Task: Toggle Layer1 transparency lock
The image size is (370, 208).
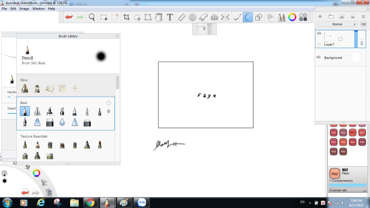Action: pyautogui.click(x=362, y=43)
